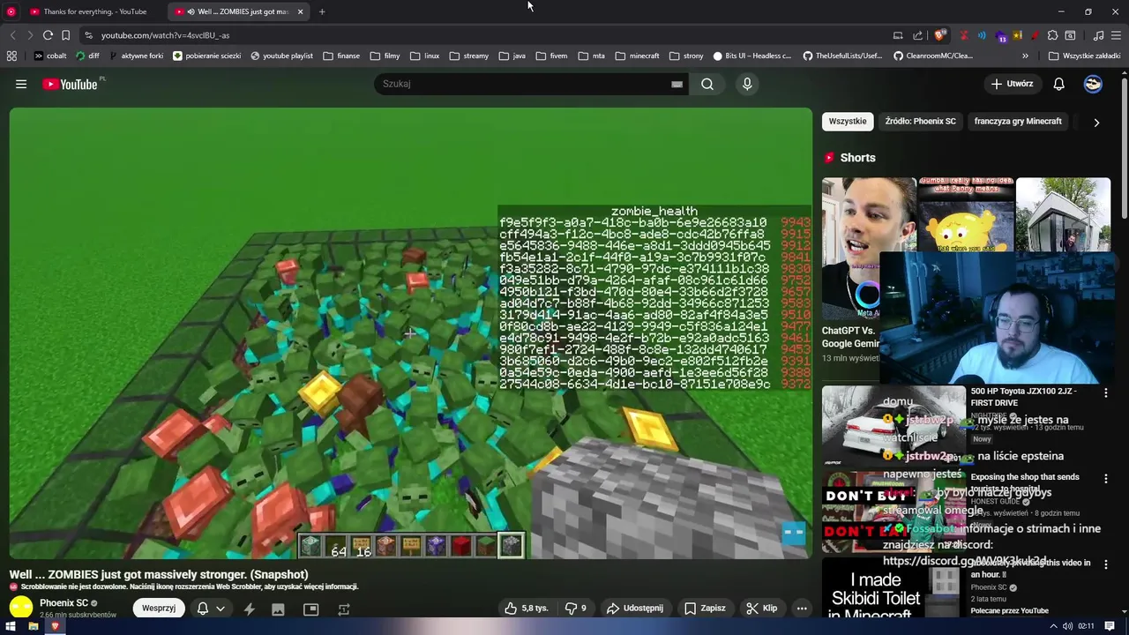Open the Phoenix SC channel link
Screen dimensions: 1129x635
point(64,603)
